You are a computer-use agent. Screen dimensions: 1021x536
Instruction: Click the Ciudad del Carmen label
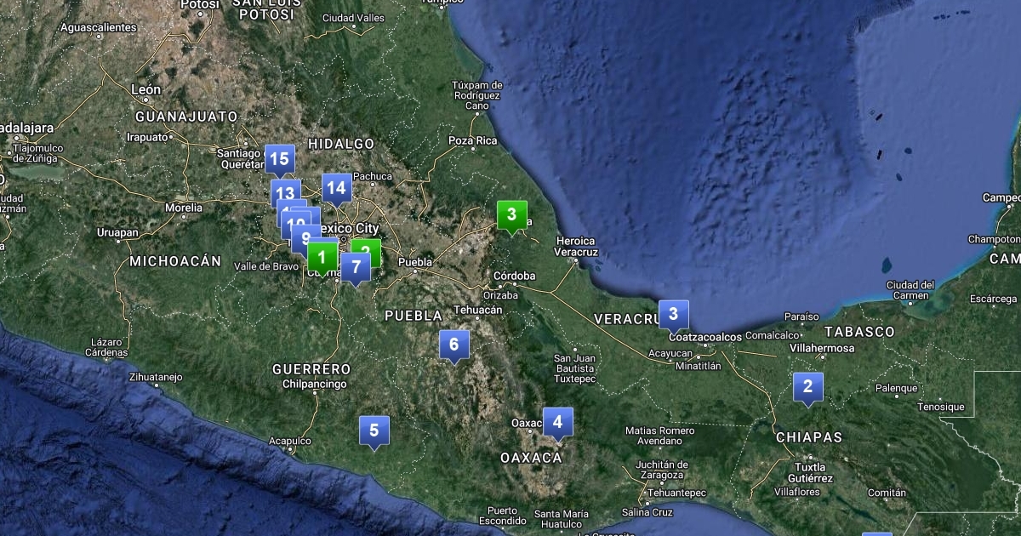tap(910, 290)
